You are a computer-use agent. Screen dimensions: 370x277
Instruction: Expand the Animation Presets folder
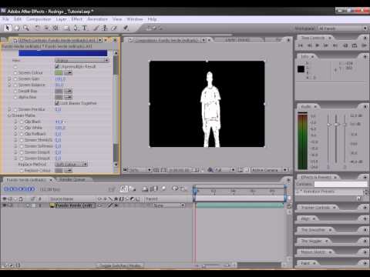[298, 192]
